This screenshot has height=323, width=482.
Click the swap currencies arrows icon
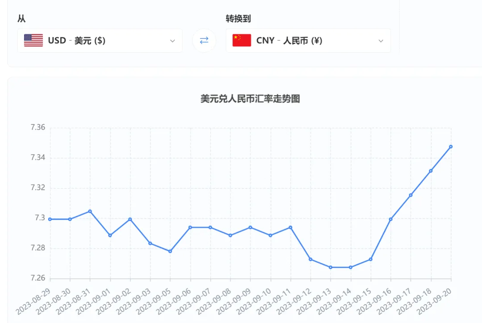click(204, 41)
